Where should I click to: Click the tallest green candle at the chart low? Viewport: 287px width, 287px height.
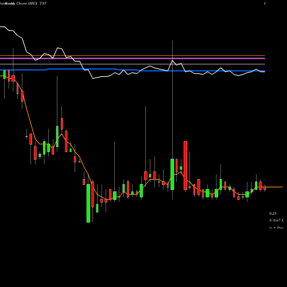coord(88,203)
